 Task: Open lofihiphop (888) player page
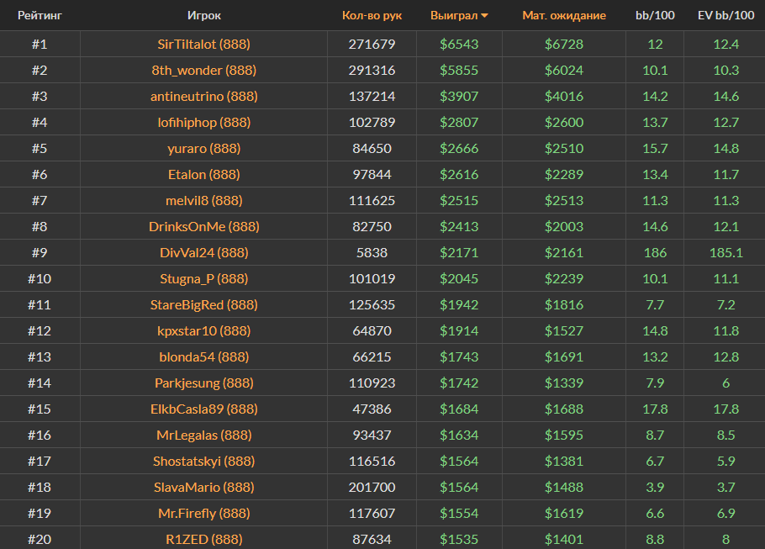tap(203, 122)
